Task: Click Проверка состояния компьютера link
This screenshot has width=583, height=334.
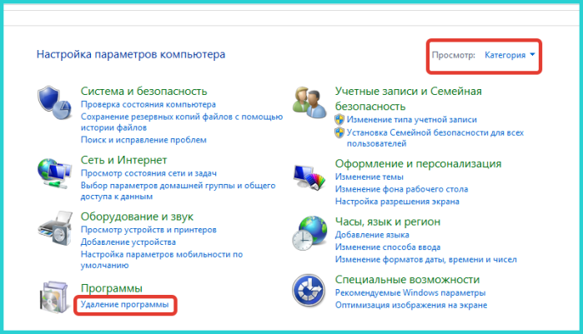Action: [148, 105]
